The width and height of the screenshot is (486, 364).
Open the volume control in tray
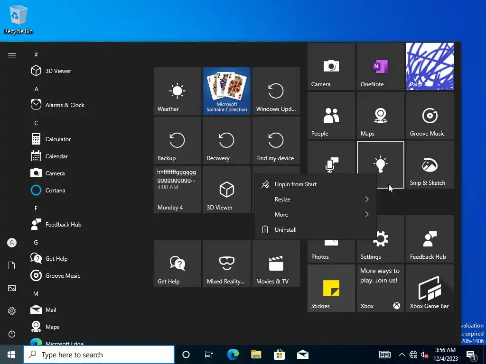[x=425, y=355]
